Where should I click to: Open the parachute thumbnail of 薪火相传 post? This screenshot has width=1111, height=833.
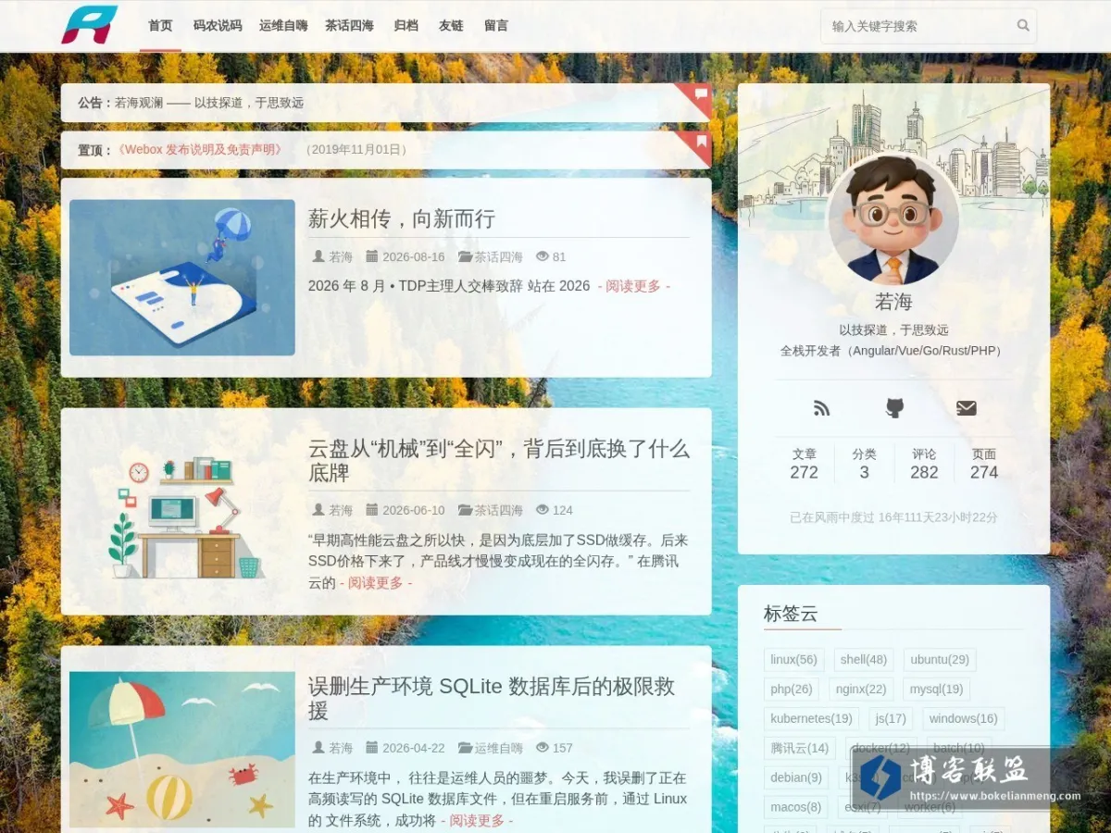click(182, 278)
